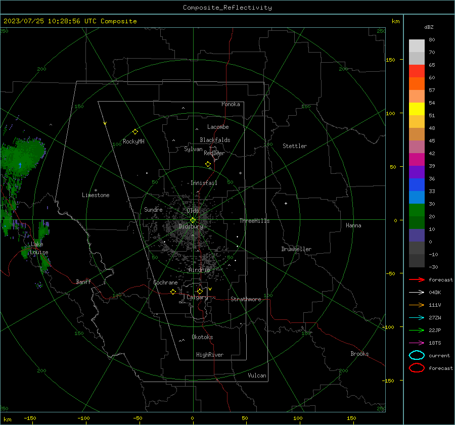Click the asterisk marker east of Innisfail

[x=240, y=173]
